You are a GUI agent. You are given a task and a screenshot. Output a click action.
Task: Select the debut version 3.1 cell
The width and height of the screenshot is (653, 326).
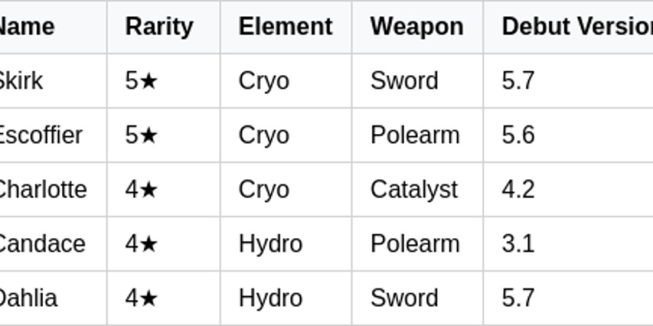tap(518, 244)
